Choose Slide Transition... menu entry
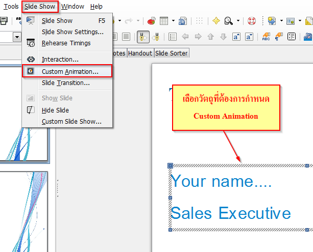This screenshot has width=313, height=252. [x=67, y=83]
